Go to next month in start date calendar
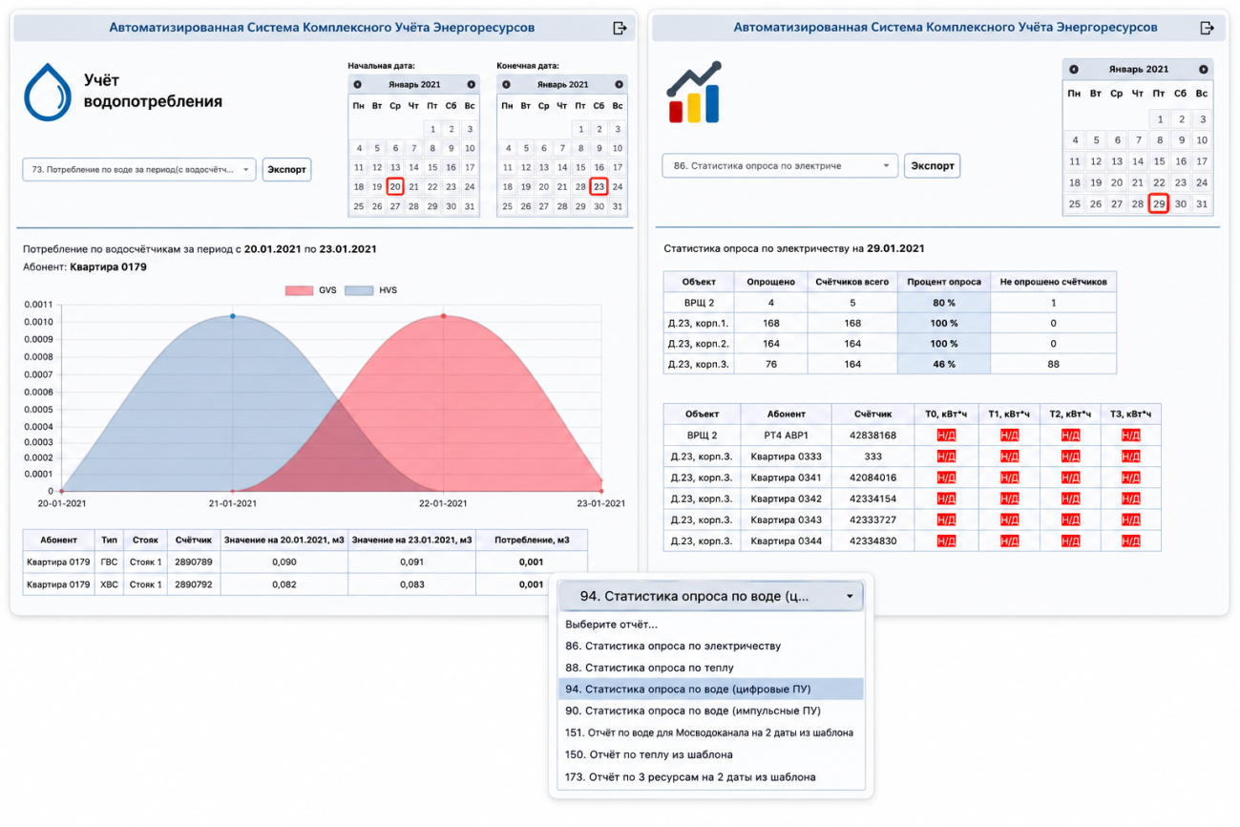 (x=471, y=85)
